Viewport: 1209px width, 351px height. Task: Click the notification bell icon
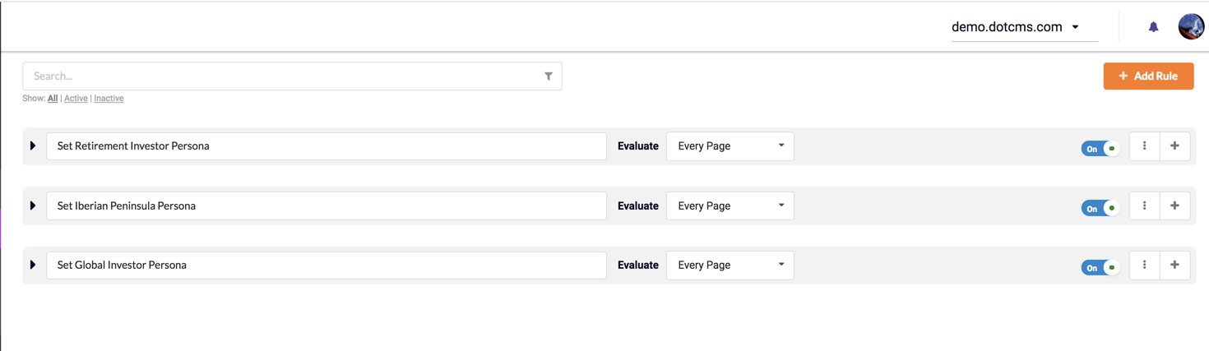(1153, 27)
